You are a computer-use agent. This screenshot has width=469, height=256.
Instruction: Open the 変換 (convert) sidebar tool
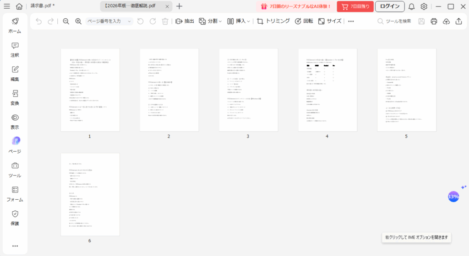15,97
